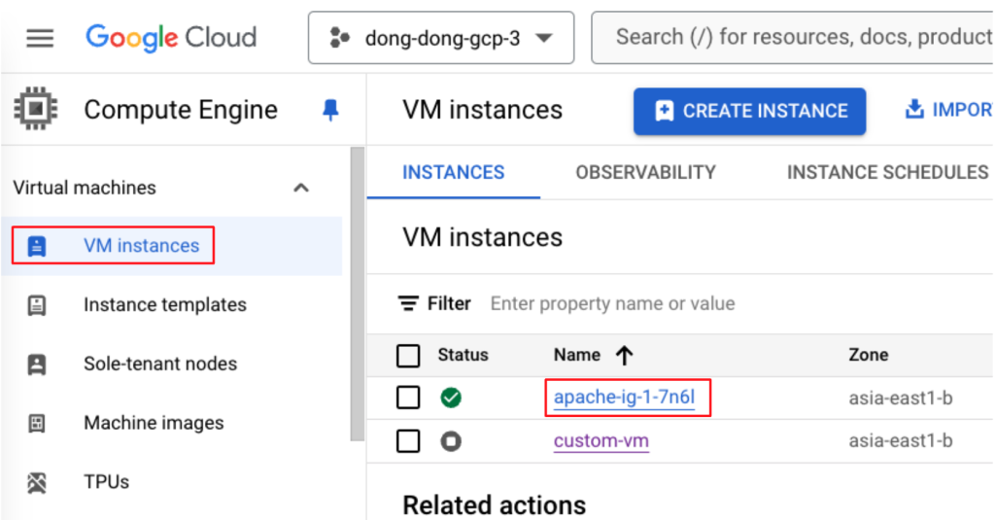Click the Filter icon

coord(408,303)
